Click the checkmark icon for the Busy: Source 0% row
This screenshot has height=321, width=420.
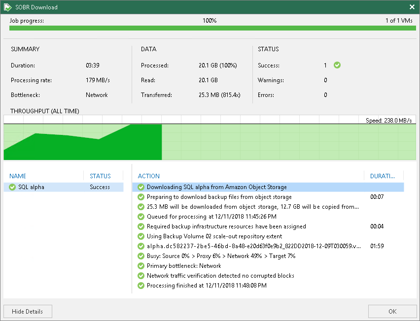point(141,256)
